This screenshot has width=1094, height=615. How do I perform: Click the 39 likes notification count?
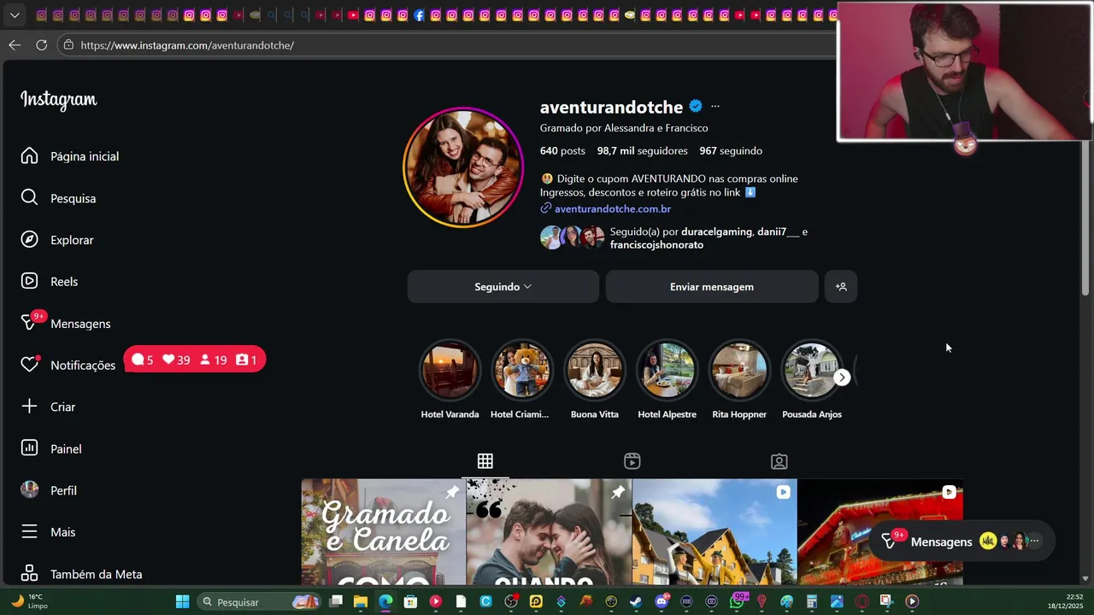click(177, 360)
